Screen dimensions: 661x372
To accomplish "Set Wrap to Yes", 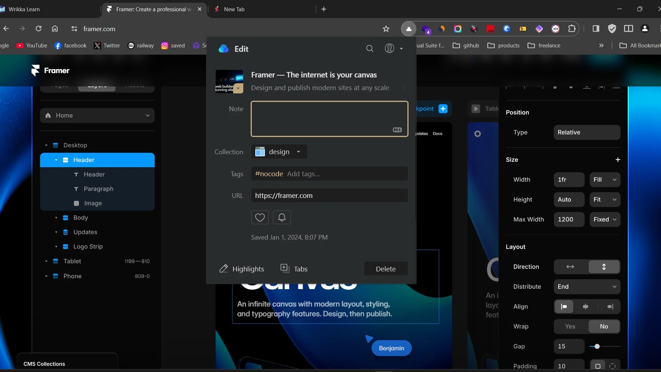I will (570, 326).
